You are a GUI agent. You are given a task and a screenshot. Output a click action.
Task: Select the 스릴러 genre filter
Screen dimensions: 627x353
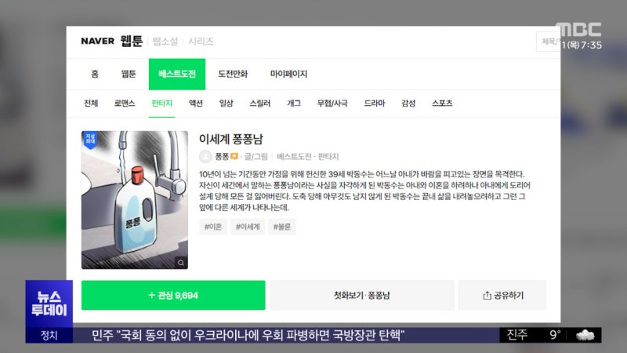pos(259,104)
